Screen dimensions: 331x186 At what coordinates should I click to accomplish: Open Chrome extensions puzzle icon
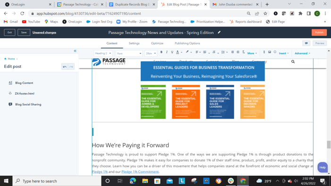pyautogui.click(x=300, y=14)
